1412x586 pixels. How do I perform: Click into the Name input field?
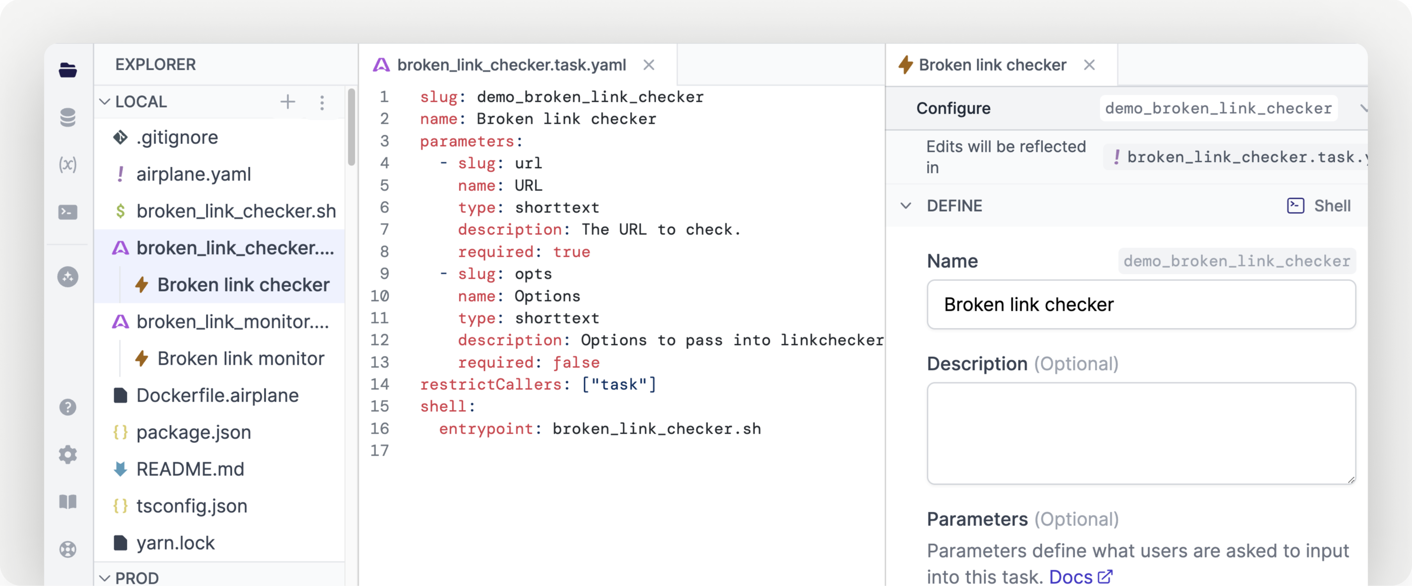click(1141, 304)
